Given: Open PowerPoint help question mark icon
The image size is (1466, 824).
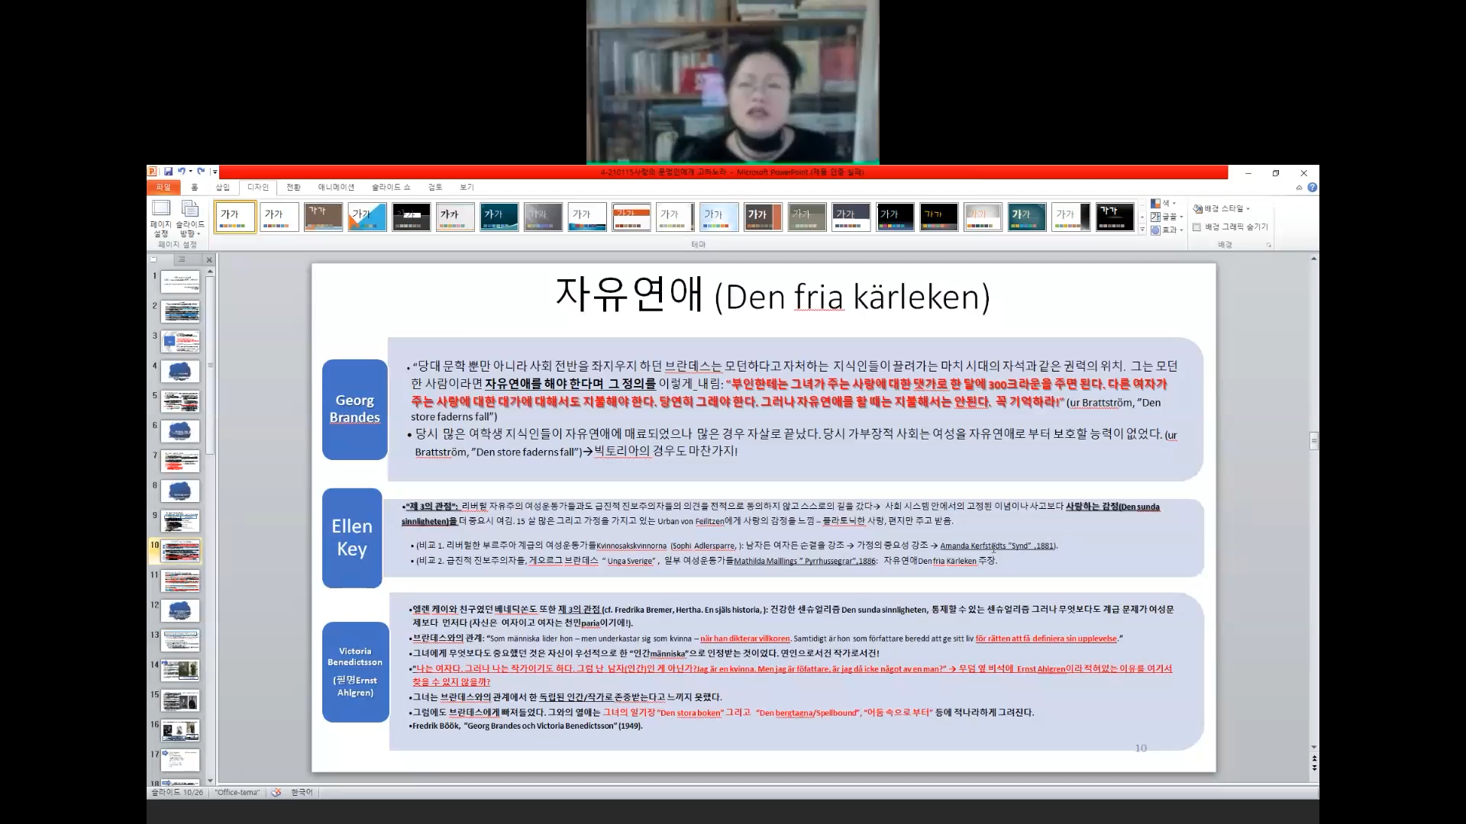Looking at the screenshot, I should [1312, 188].
